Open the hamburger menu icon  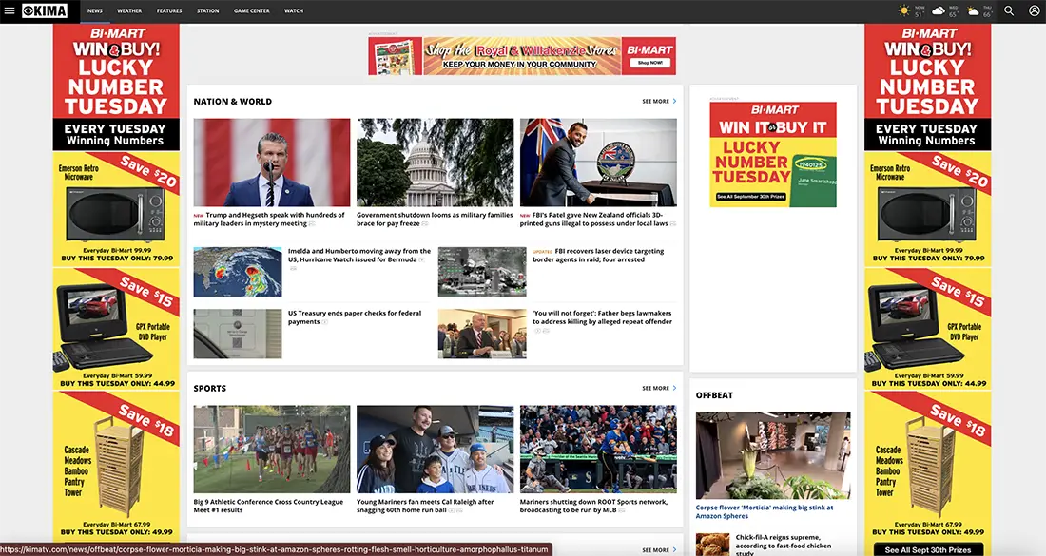(10, 10)
